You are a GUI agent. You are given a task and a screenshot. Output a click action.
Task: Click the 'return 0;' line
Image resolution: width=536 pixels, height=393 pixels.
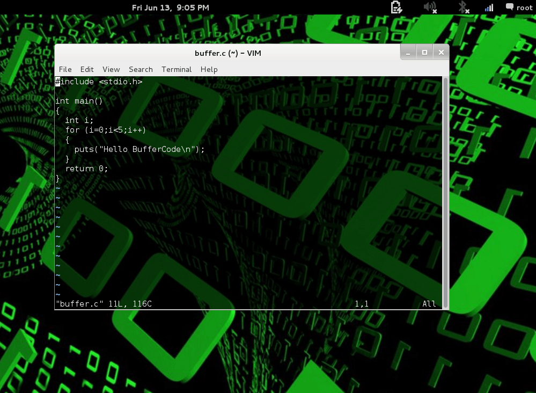(x=86, y=169)
